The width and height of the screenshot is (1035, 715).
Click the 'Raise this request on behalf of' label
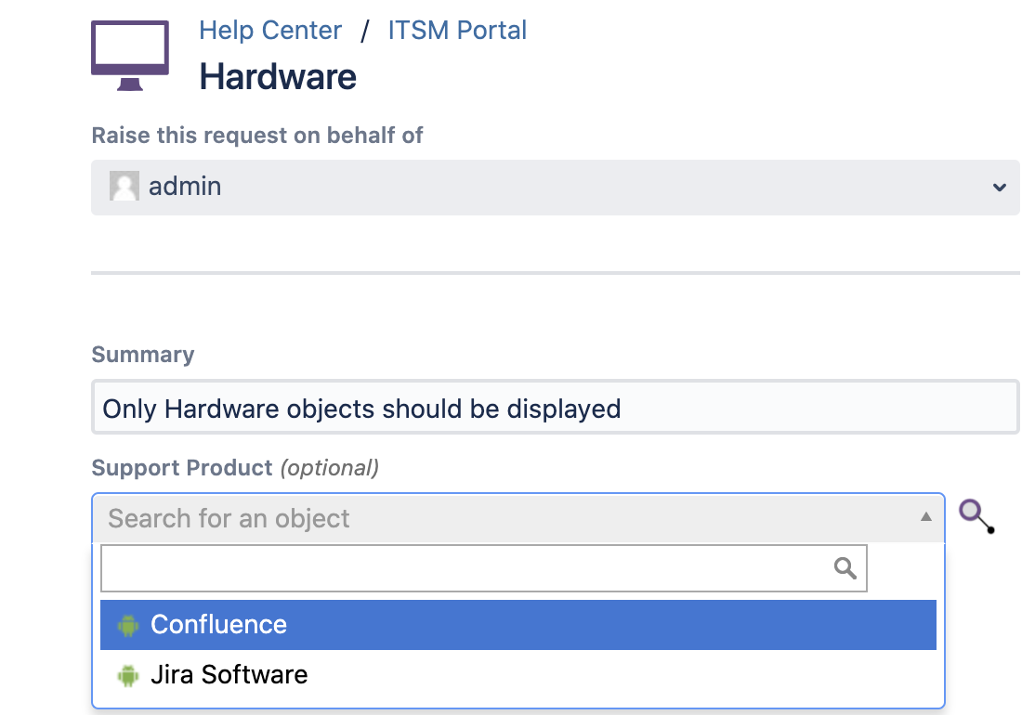[257, 136]
